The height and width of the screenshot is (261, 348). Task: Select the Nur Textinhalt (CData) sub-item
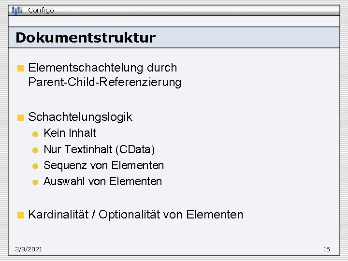(99, 149)
